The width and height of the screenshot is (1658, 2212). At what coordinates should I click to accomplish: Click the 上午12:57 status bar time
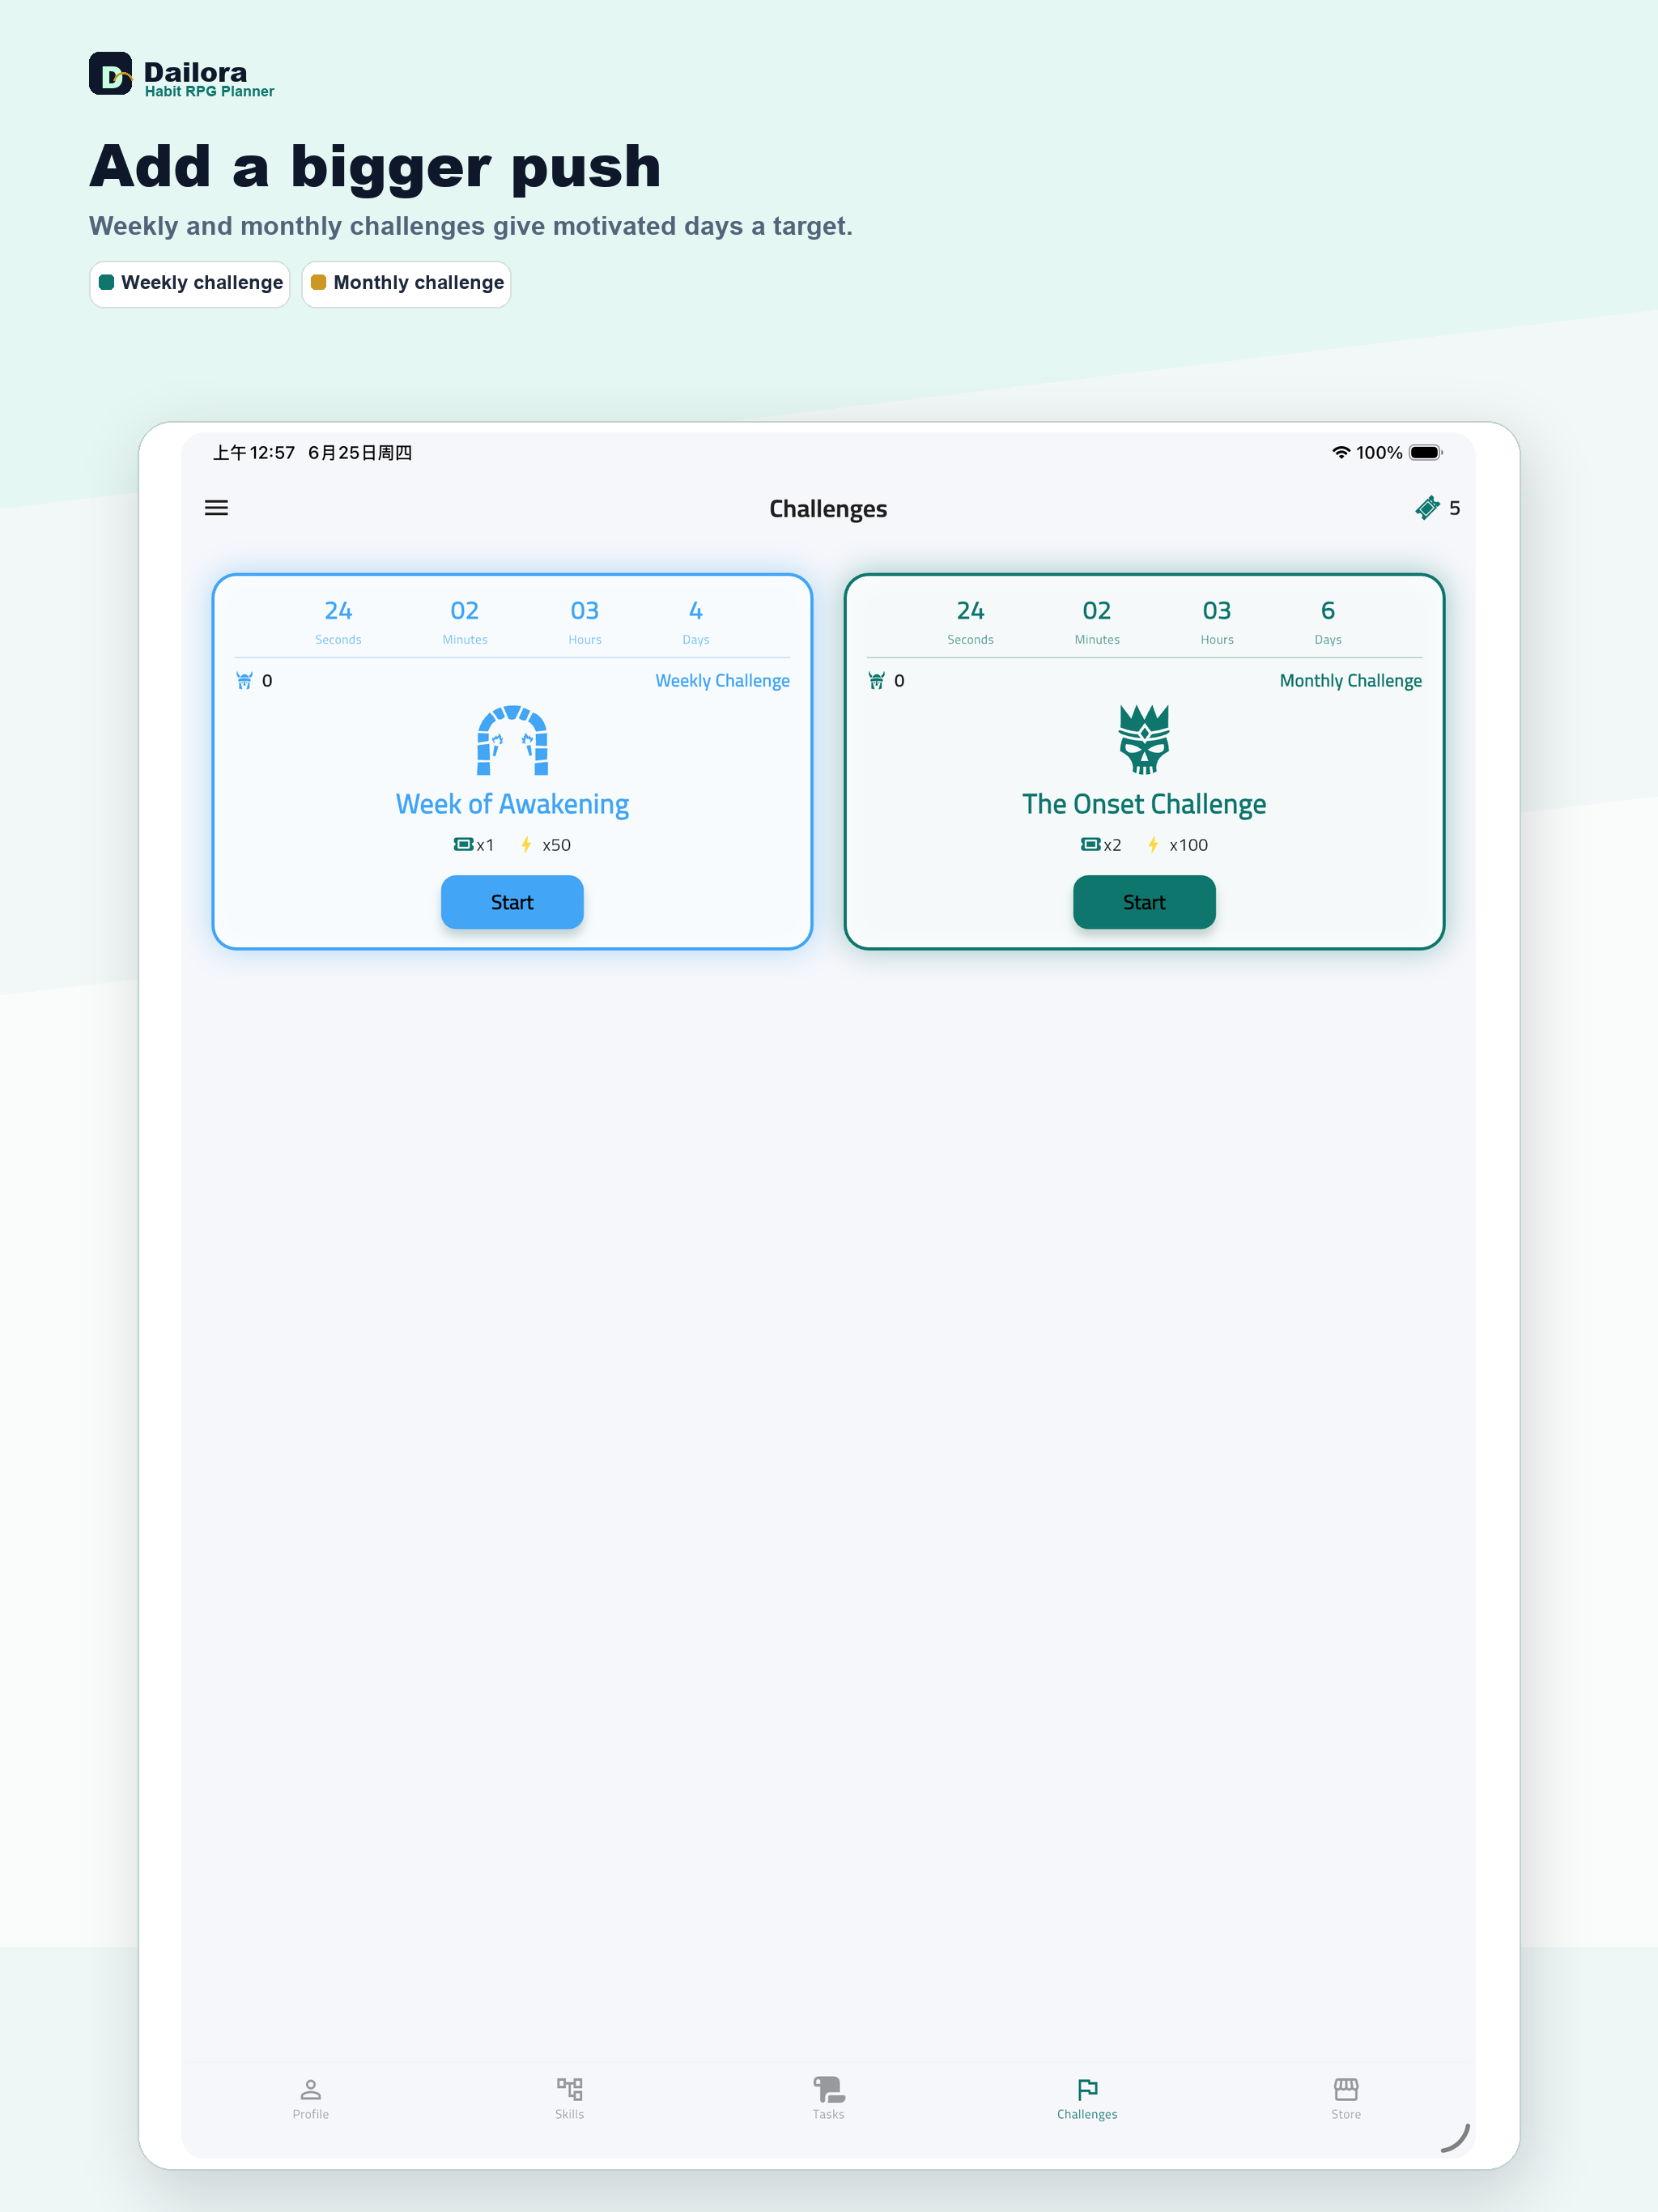click(254, 453)
